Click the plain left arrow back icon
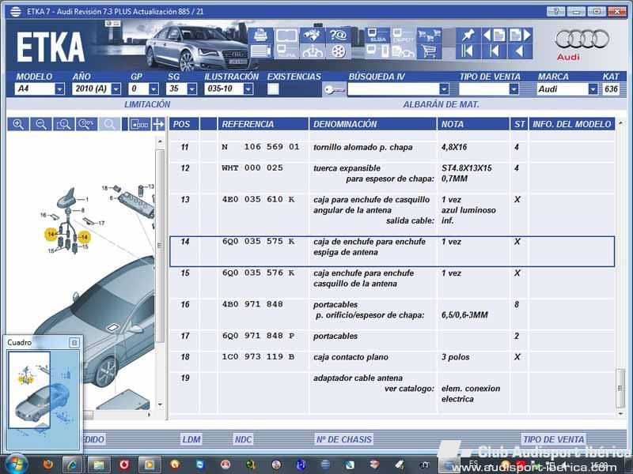Image resolution: width=633 pixels, height=474 pixels. click(520, 51)
